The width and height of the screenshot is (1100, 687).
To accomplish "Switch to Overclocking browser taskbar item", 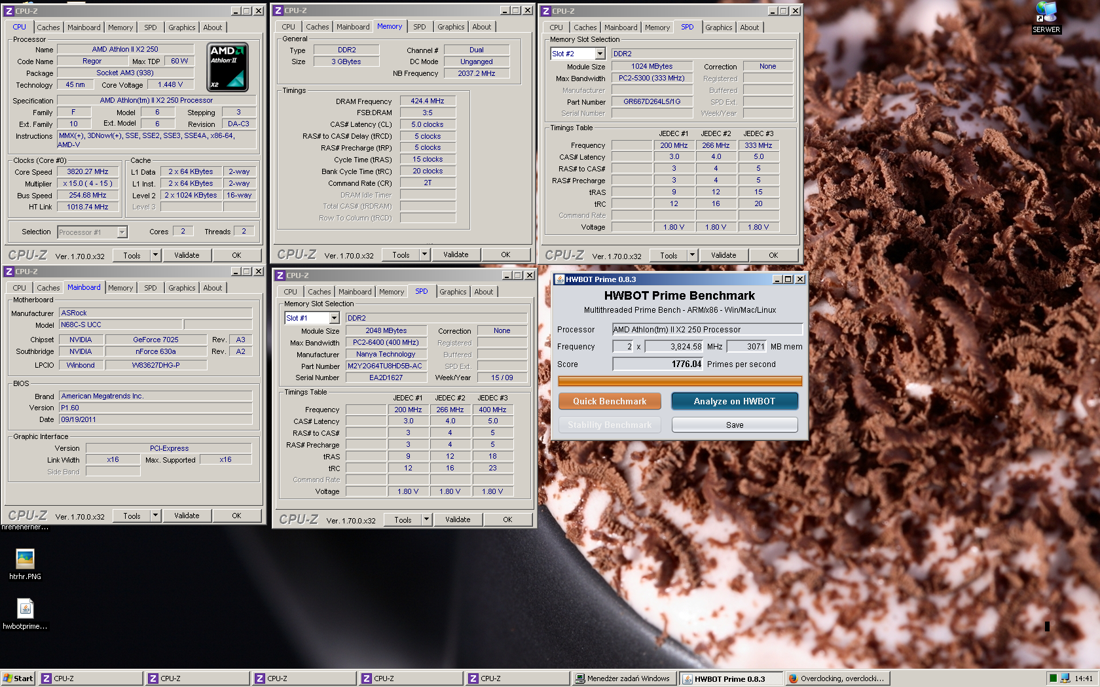I will (x=837, y=678).
